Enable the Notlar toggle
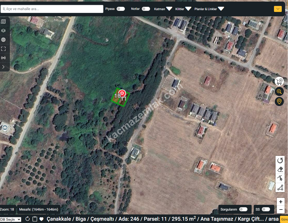This screenshot has width=288, height=223. [146, 9]
